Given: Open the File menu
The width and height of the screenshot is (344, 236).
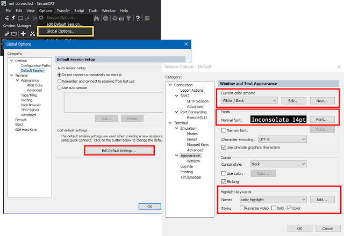Looking at the screenshot, I should pos(9,11).
